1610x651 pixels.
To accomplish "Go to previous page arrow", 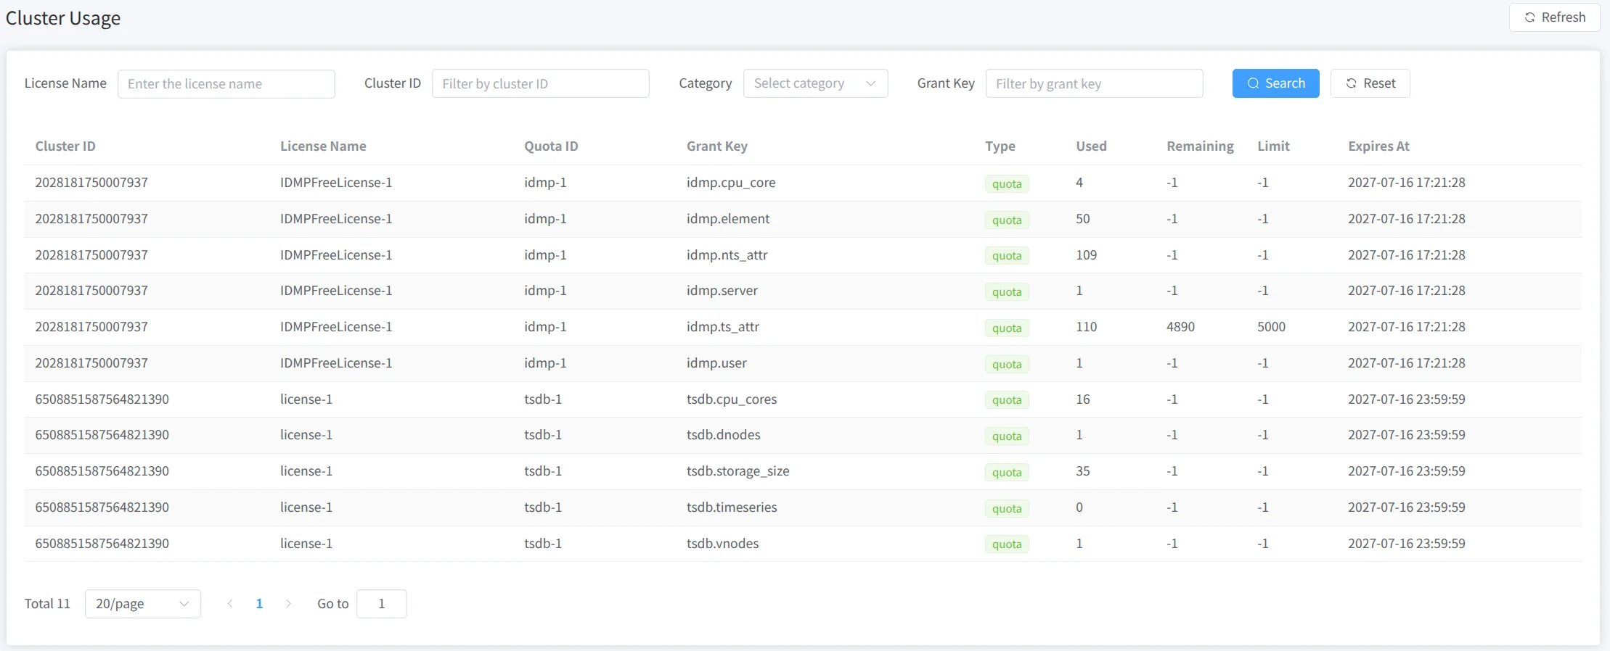I will [230, 604].
